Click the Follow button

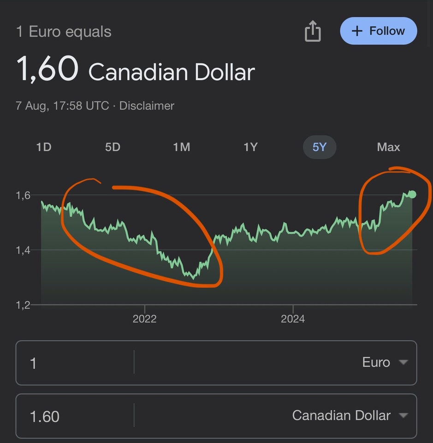click(378, 31)
